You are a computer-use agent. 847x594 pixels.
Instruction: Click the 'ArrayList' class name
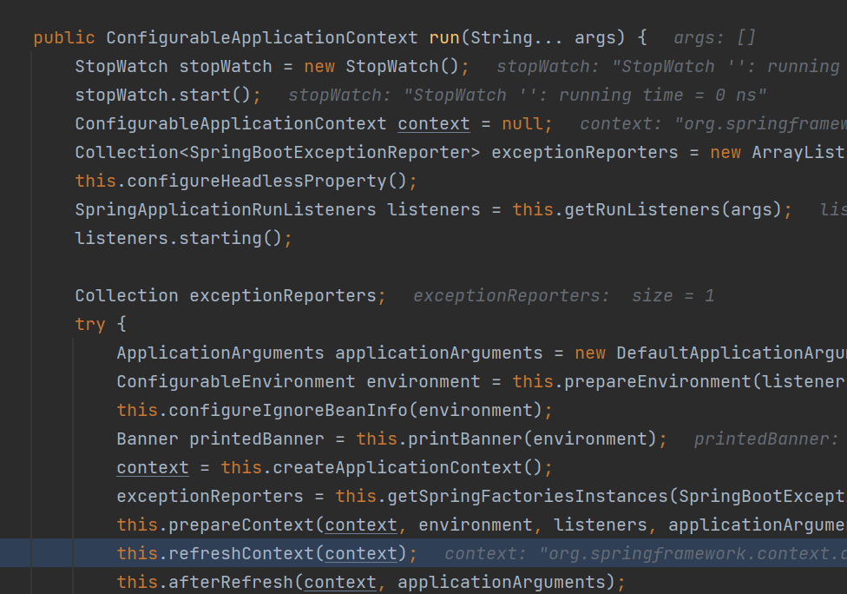tap(798, 153)
